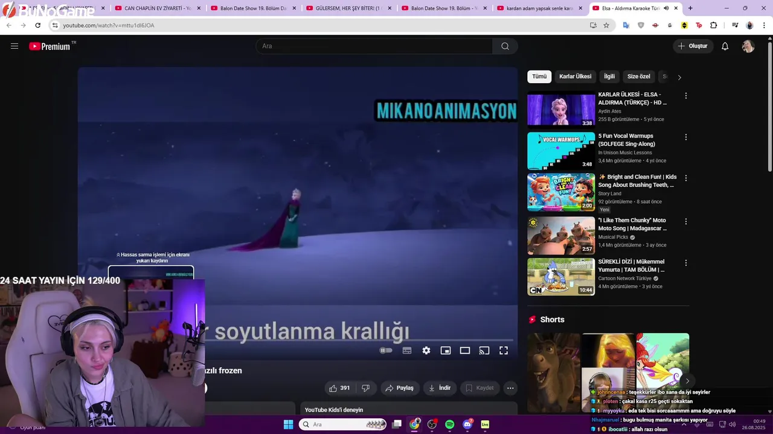This screenshot has height=434, width=773.
Task: Open more actions ellipsis below video
Action: pos(510,388)
